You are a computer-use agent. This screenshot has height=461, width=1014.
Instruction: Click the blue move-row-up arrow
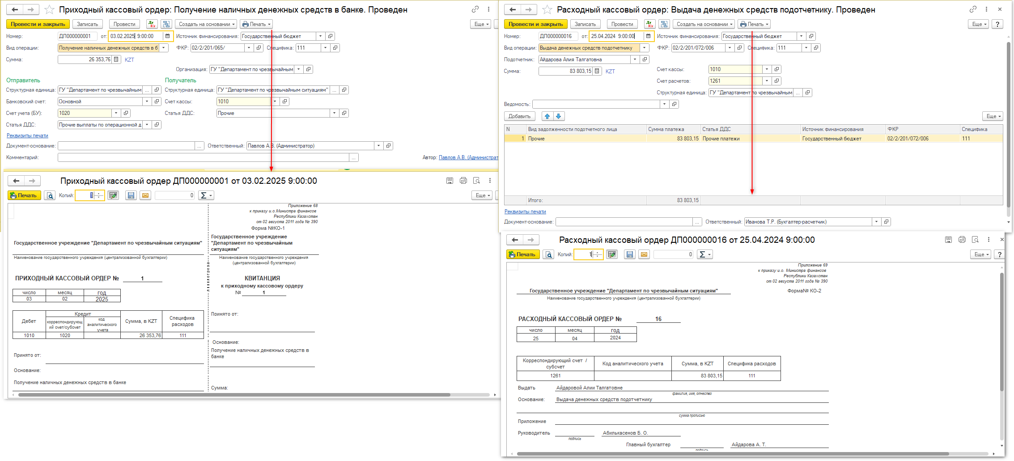pyautogui.click(x=547, y=116)
